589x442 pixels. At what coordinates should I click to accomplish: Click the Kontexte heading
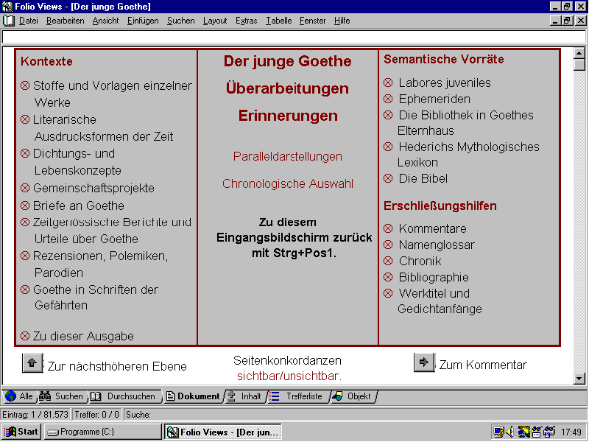pyautogui.click(x=46, y=61)
